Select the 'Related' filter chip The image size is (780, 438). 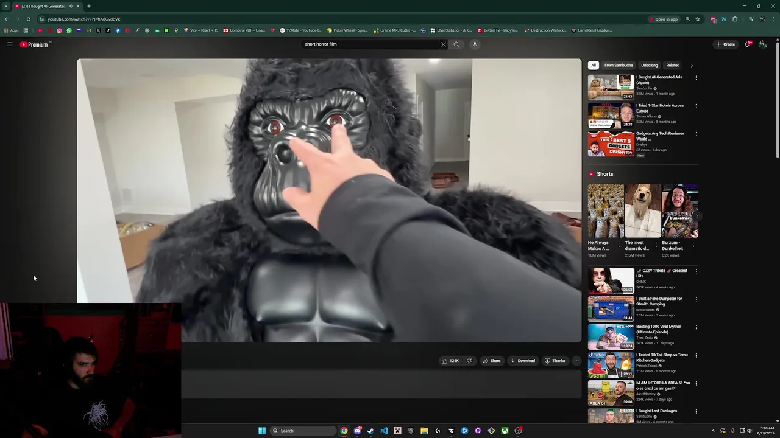(x=673, y=65)
